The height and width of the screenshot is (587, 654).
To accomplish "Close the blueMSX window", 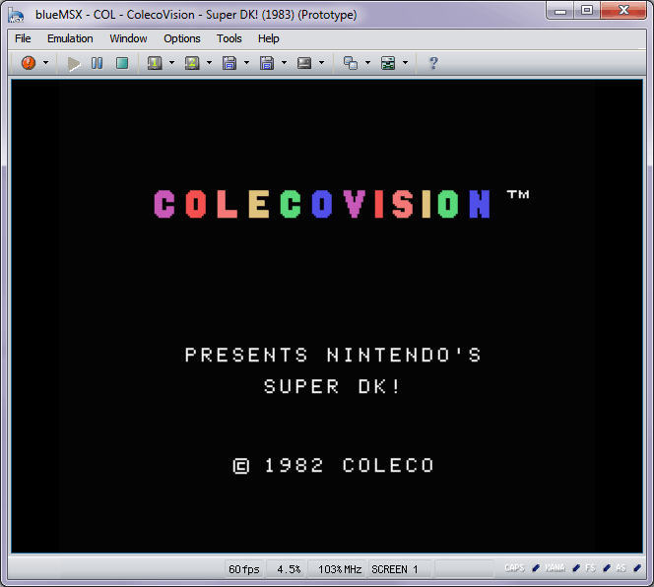I will (623, 11).
